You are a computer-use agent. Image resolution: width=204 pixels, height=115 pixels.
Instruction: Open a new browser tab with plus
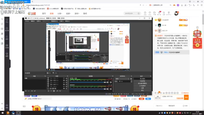(32, 2)
